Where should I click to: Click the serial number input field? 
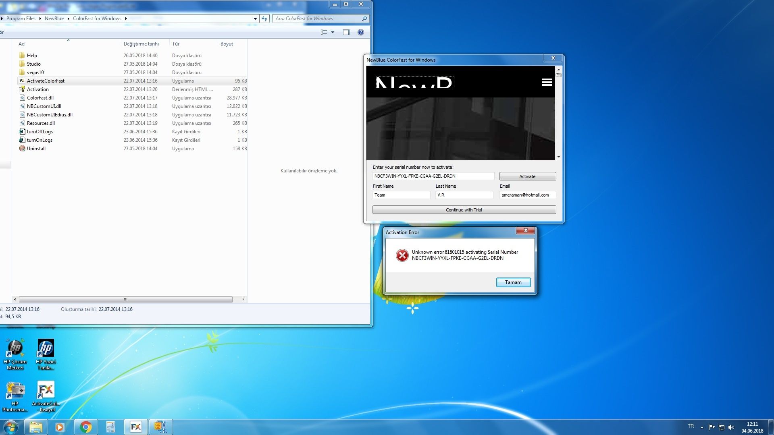pyautogui.click(x=433, y=176)
